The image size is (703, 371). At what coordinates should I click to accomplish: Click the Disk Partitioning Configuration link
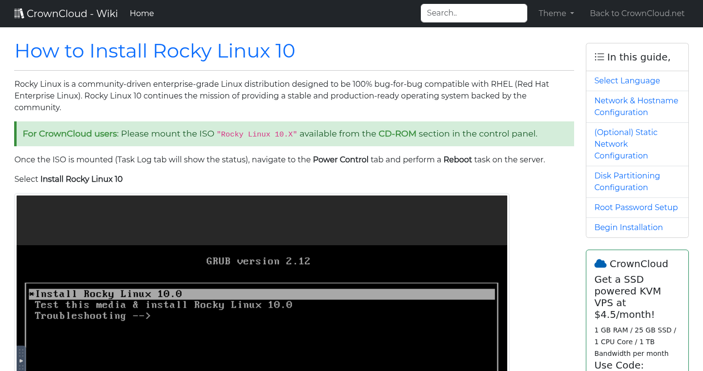point(627,181)
